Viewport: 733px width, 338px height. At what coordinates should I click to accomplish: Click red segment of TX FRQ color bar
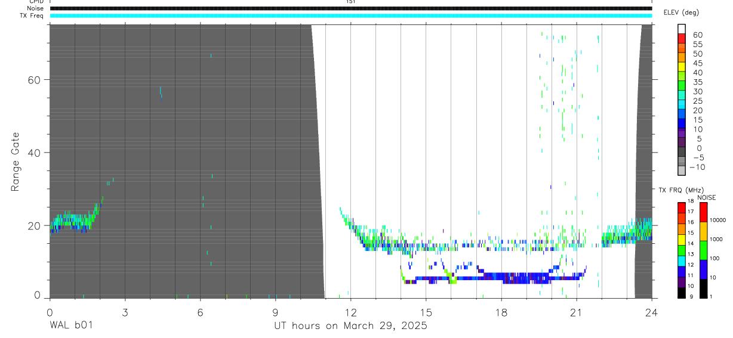[682, 207]
